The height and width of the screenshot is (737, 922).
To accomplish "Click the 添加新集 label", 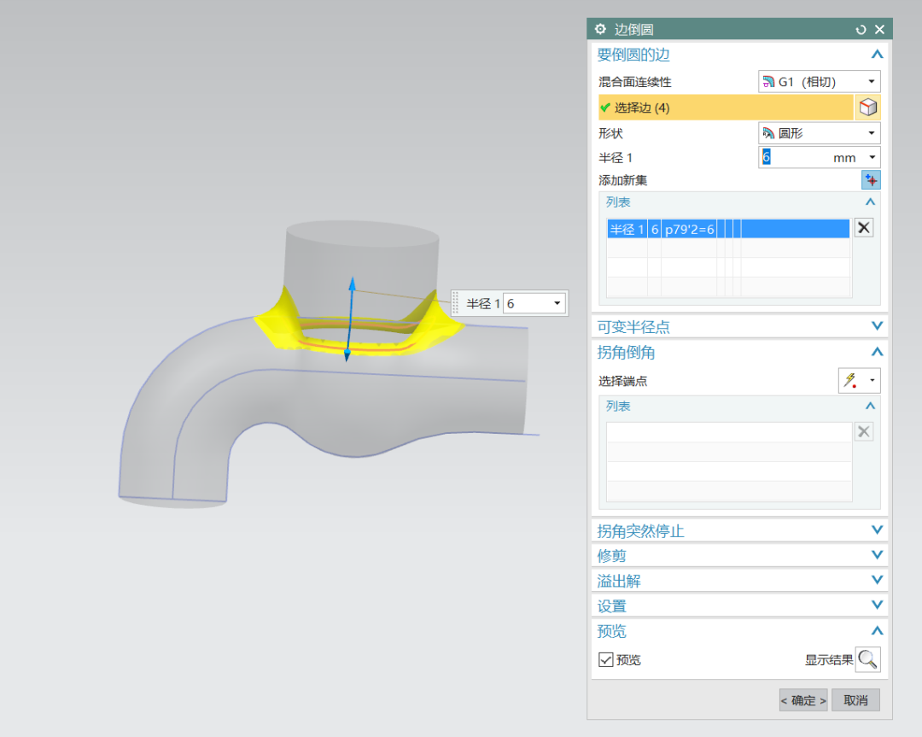I will click(622, 180).
